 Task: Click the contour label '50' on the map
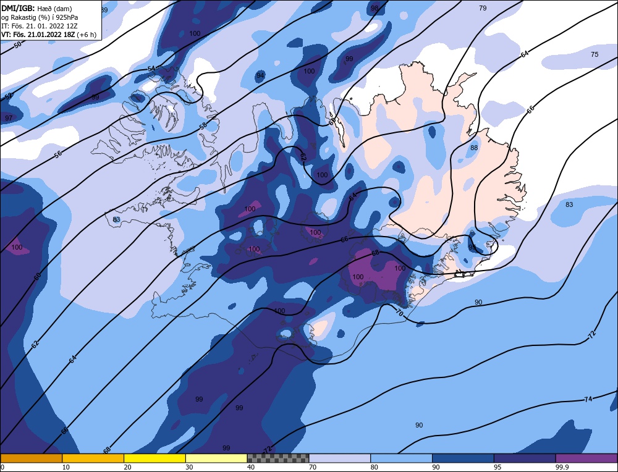click(x=17, y=45)
